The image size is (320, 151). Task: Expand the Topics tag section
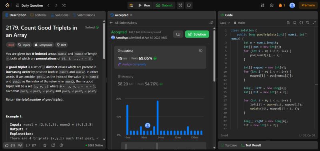[24, 45]
